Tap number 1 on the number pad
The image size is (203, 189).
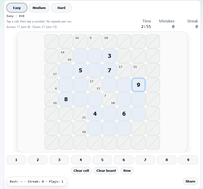16,160
